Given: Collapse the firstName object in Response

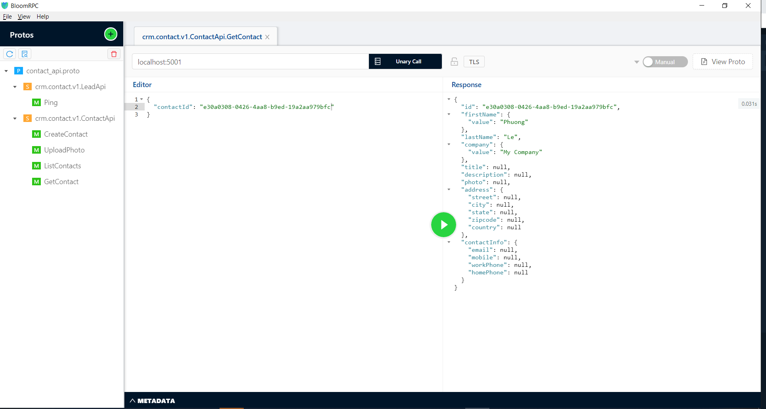Looking at the screenshot, I should point(449,114).
